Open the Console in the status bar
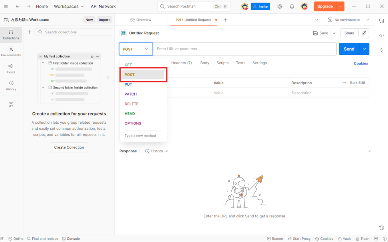The height and width of the screenshot is (242, 388). pos(71,239)
